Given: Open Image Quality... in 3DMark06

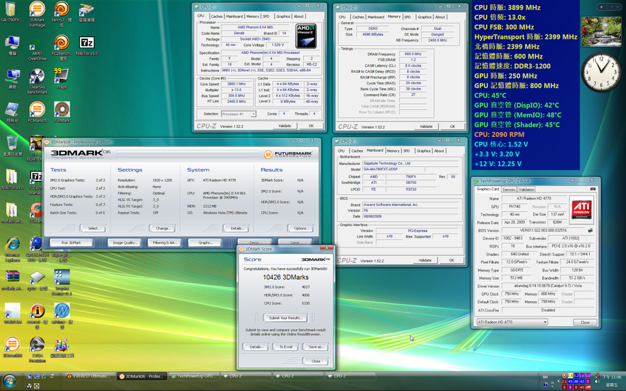Looking at the screenshot, I should [125, 243].
